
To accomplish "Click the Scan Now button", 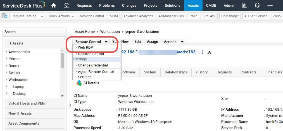I will 121,42.
